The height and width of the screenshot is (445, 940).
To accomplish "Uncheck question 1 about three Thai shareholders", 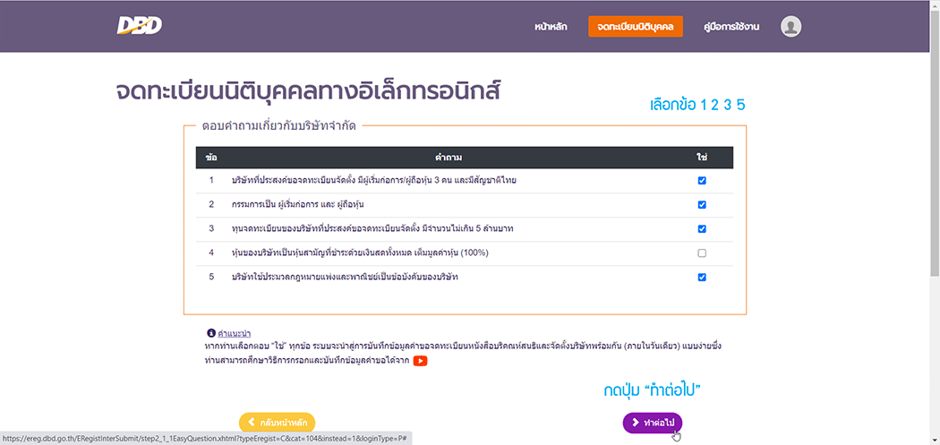I will pyautogui.click(x=702, y=181).
